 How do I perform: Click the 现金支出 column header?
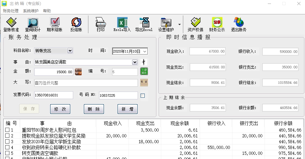(x=145, y=123)
